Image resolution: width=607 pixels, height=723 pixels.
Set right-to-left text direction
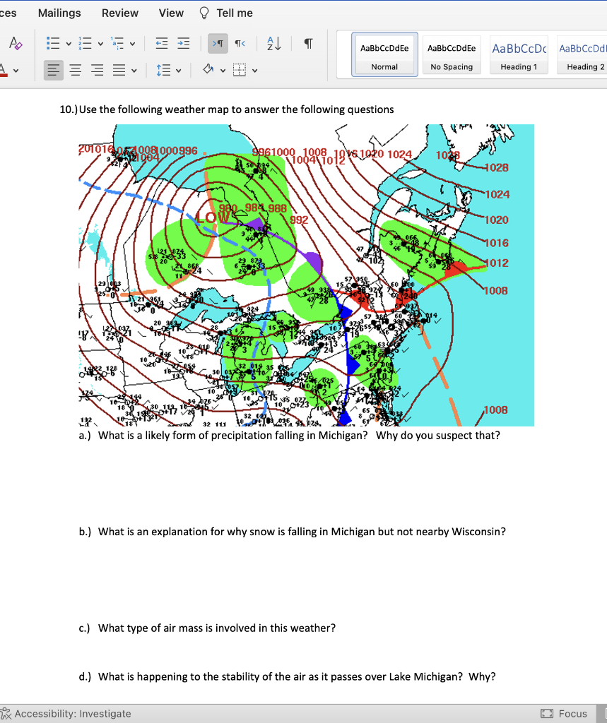(240, 43)
